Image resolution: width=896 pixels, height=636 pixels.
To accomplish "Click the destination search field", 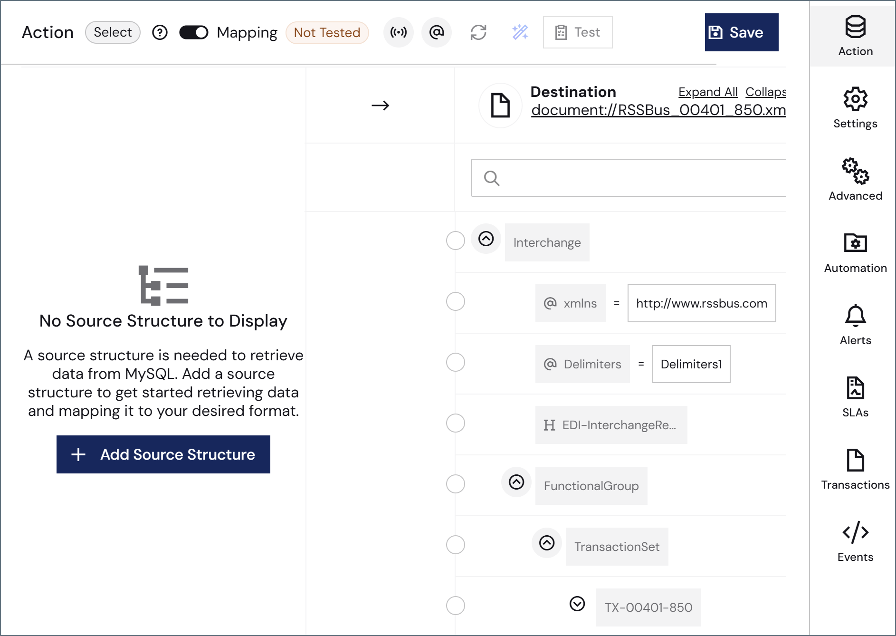I will [x=629, y=178].
